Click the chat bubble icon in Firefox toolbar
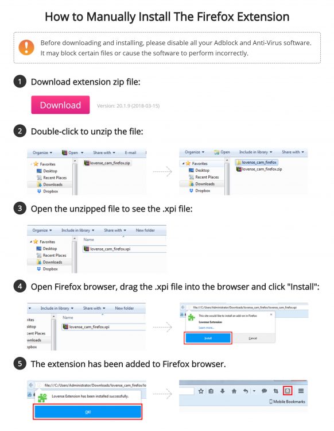 pos(264,391)
